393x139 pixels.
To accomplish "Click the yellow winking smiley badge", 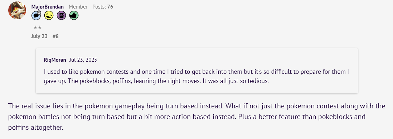I will click(x=49, y=16).
